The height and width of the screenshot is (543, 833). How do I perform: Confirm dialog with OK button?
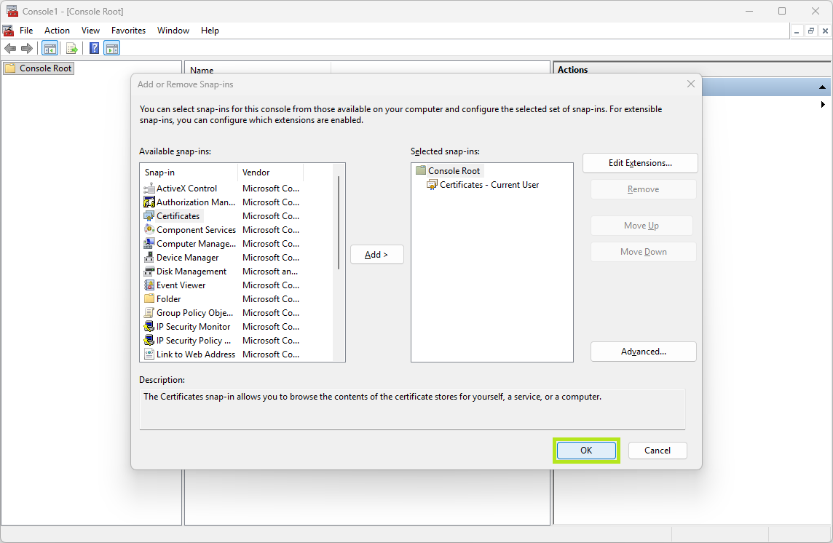[586, 451]
